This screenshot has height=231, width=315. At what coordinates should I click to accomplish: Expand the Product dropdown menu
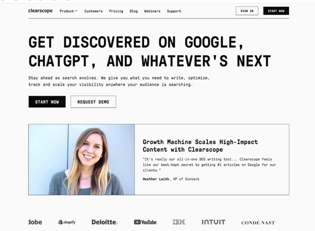point(68,11)
